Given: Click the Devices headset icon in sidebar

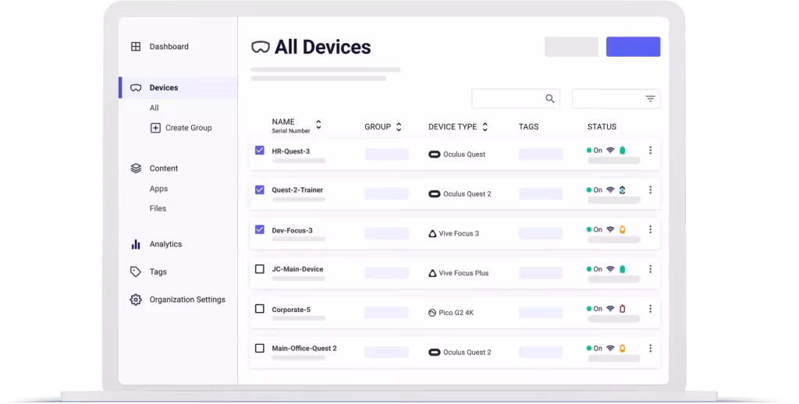Looking at the screenshot, I should (x=136, y=87).
